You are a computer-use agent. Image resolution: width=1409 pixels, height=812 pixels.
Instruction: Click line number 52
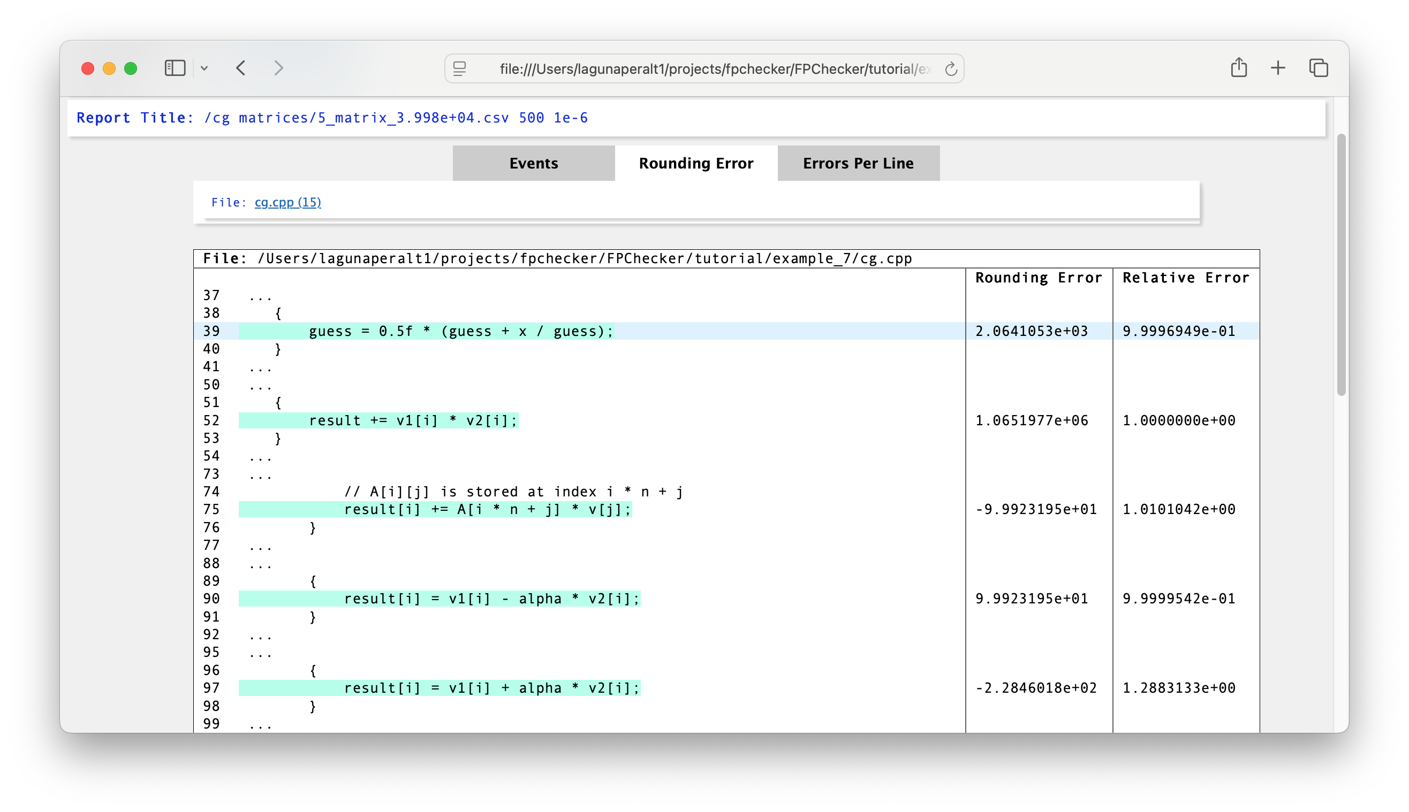click(211, 420)
